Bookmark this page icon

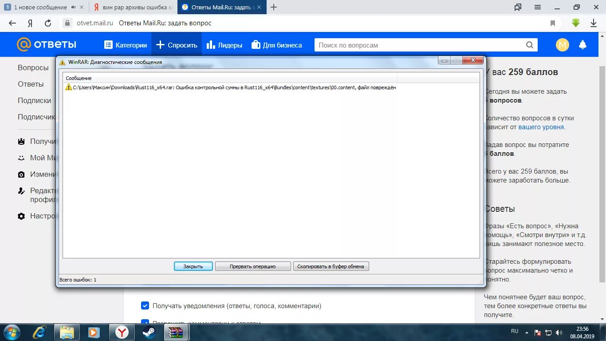[553, 23]
